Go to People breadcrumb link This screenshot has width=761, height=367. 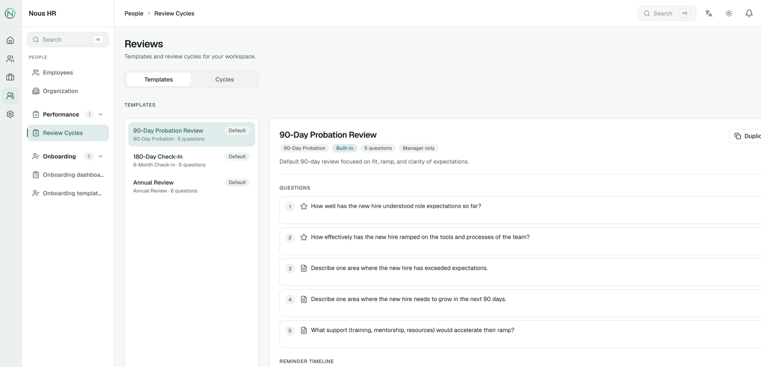coord(134,13)
